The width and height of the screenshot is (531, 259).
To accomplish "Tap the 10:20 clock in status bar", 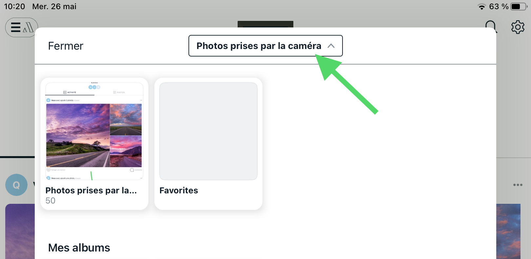I will (14, 7).
